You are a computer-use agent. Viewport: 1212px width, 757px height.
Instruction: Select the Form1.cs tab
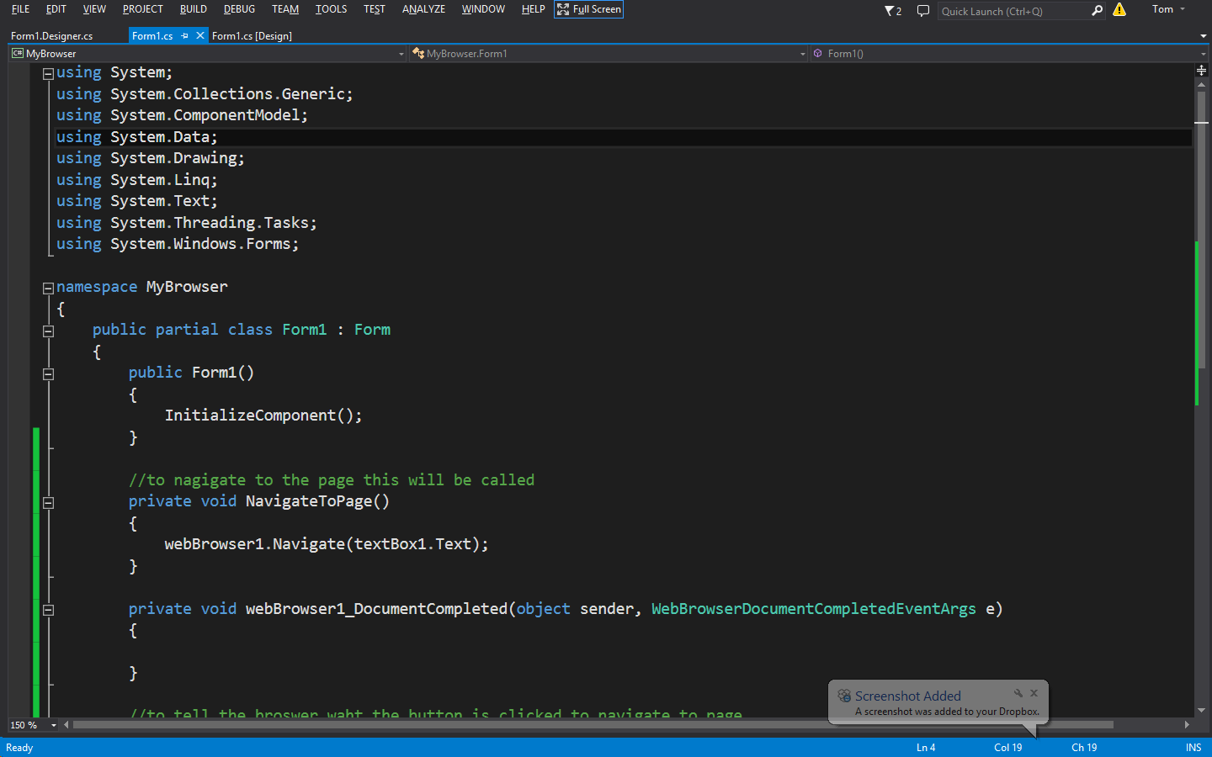[x=153, y=36]
